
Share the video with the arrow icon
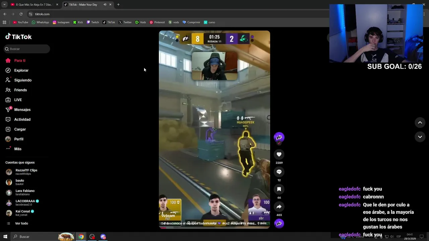click(279, 207)
